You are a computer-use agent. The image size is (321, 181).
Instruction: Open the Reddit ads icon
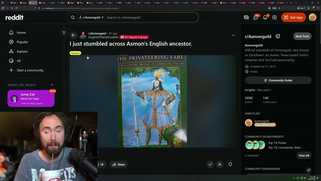click(246, 17)
